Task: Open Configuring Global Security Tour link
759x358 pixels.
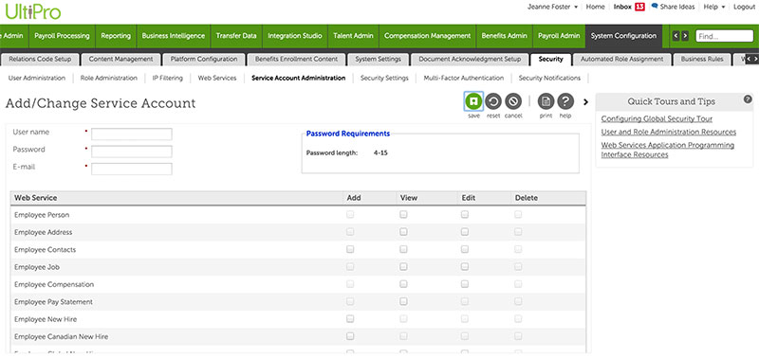Action: click(x=657, y=118)
